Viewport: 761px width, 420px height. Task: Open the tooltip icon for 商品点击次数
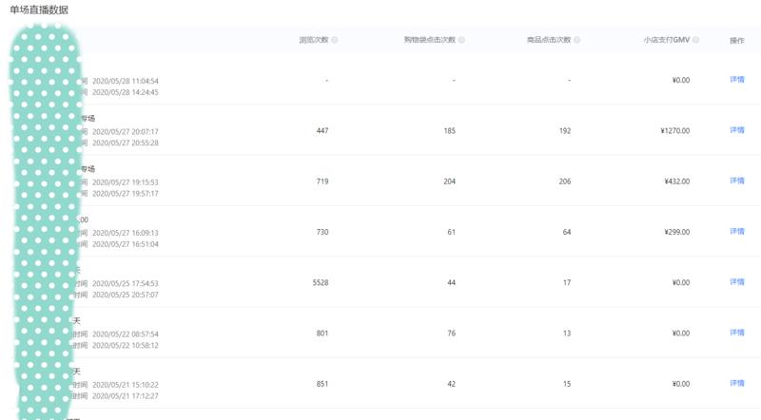pyautogui.click(x=577, y=40)
